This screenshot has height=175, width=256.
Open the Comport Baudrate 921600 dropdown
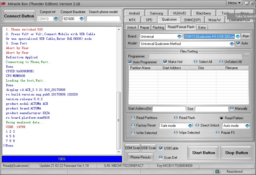click(x=81, y=19)
